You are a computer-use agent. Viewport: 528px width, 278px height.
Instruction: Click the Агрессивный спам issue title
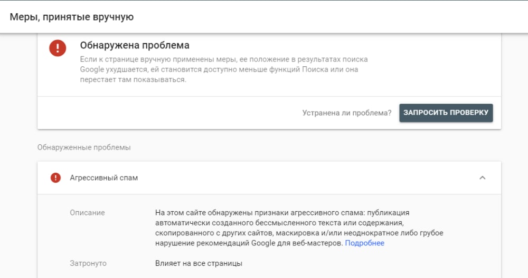(x=103, y=178)
